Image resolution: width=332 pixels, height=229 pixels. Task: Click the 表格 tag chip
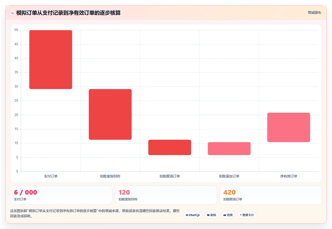(x=211, y=215)
